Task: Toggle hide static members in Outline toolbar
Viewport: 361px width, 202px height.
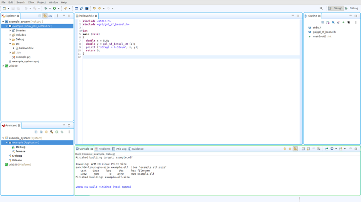Action: 338,23
